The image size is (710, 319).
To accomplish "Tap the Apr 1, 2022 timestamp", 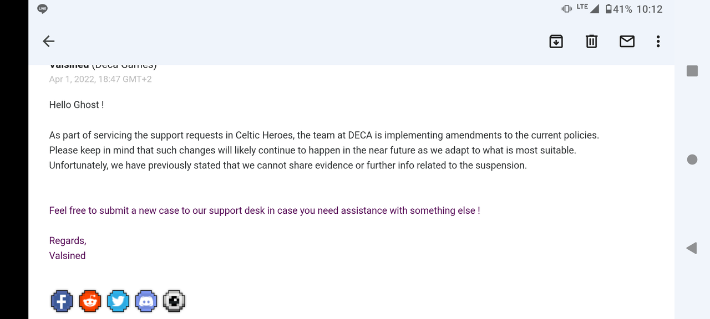I will point(100,79).
